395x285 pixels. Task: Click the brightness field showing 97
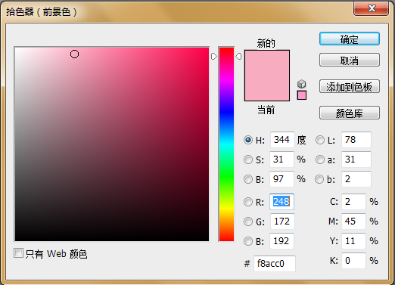point(281,179)
